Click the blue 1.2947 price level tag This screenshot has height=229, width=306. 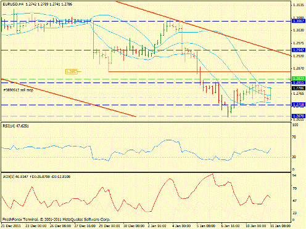tap(299, 50)
